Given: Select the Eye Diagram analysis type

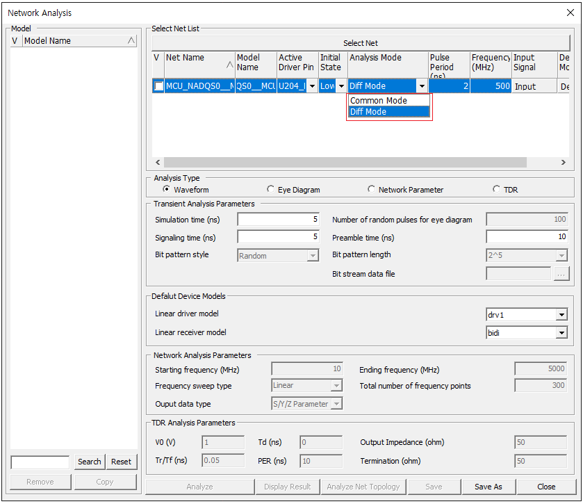Looking at the screenshot, I should click(x=271, y=189).
